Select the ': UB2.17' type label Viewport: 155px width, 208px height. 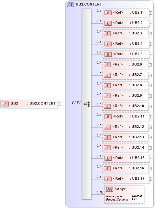coord(137,178)
